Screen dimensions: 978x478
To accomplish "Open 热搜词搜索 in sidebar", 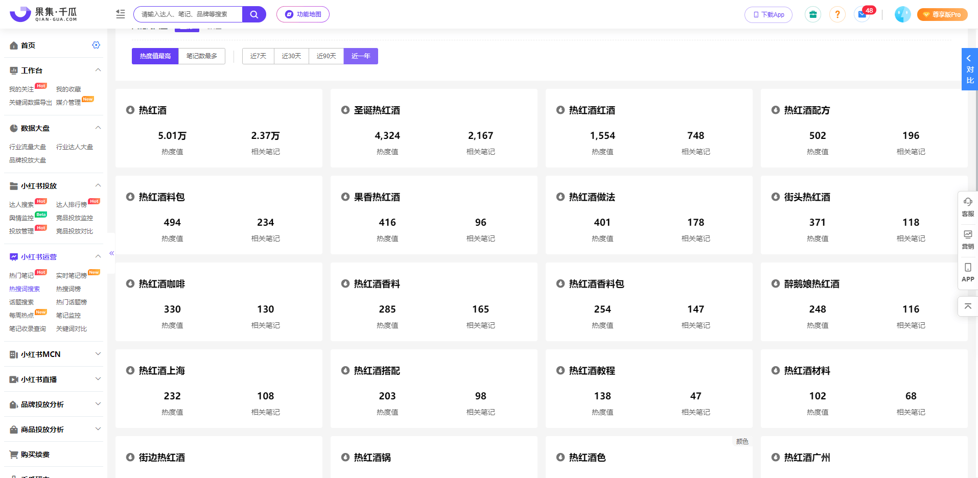I will [x=25, y=289].
